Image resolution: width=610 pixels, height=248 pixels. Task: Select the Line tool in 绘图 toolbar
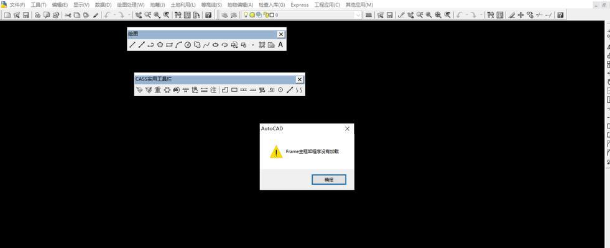coord(132,45)
